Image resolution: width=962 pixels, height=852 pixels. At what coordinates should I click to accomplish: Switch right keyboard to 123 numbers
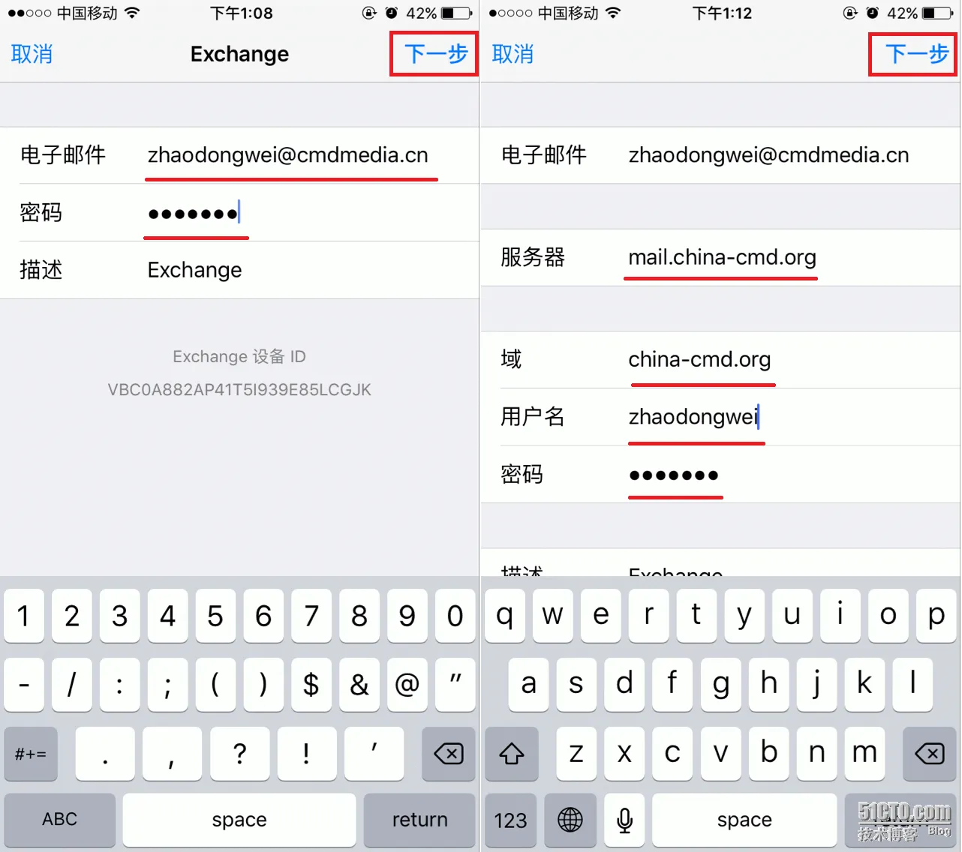[x=511, y=820]
